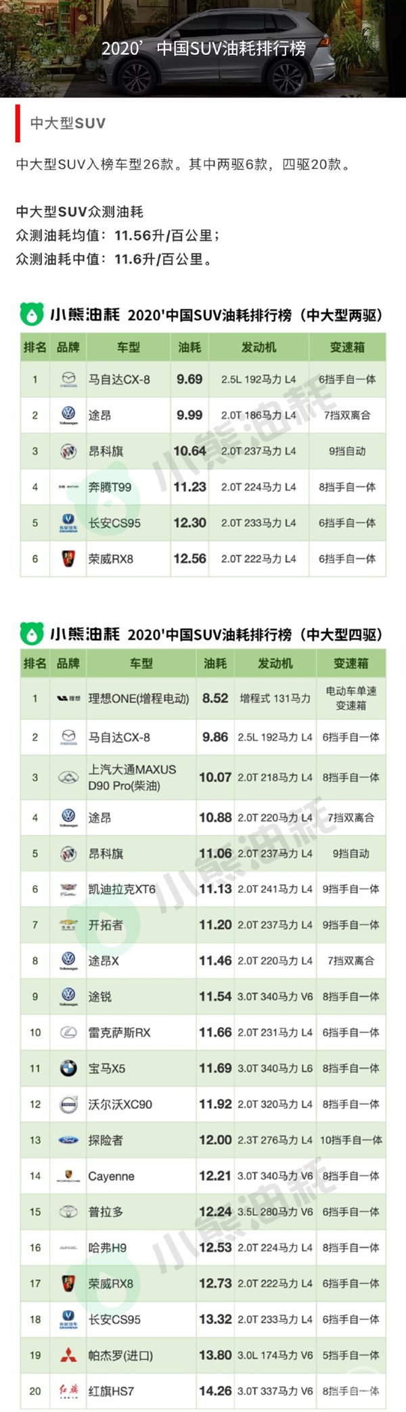Click the 变速箱 header in the four-wheel-drive table

tap(351, 664)
